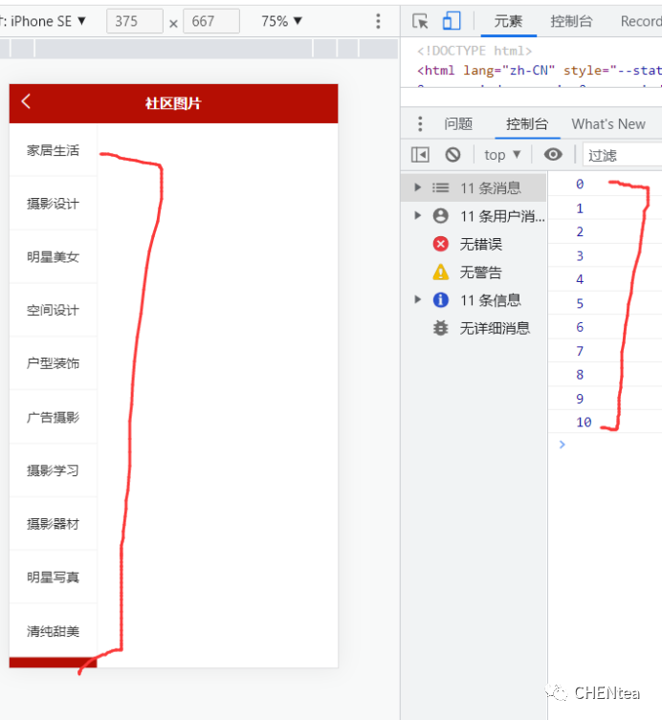This screenshot has width=662, height=720.
Task: Open the 75% zoom dropdown
Action: (x=281, y=21)
